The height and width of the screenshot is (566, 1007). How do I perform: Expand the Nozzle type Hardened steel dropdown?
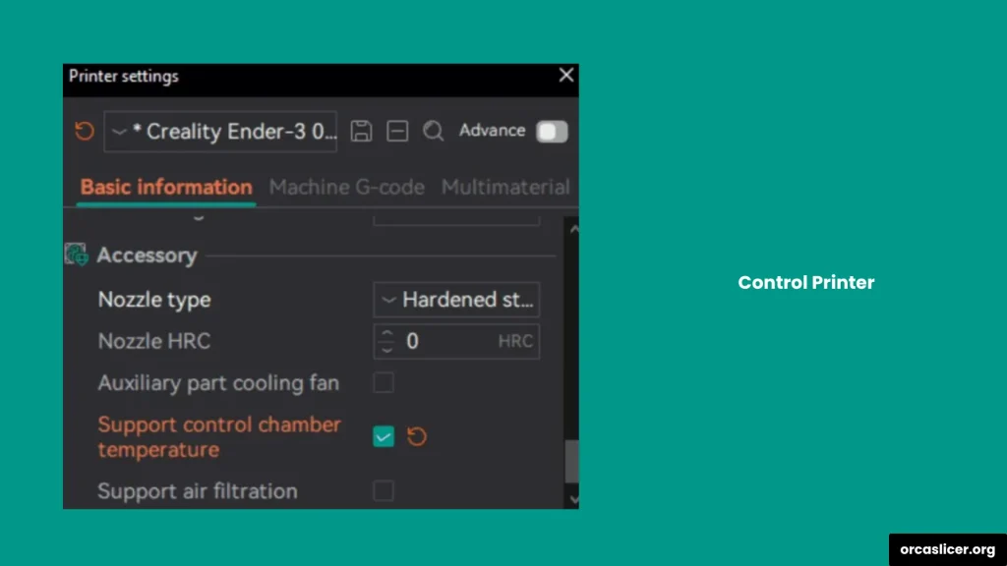click(456, 300)
